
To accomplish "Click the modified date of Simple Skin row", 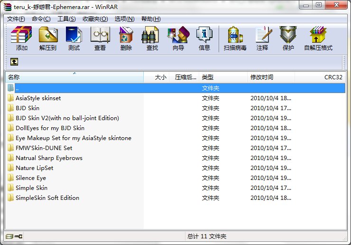I will [271, 188].
